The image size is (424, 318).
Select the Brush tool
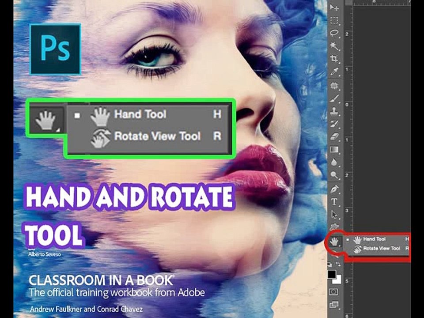[334, 98]
